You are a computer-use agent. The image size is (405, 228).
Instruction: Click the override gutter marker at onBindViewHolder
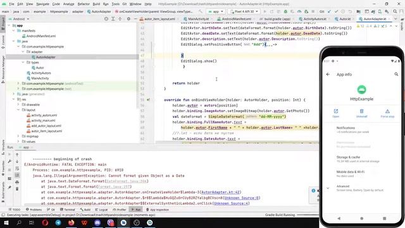[148, 100]
